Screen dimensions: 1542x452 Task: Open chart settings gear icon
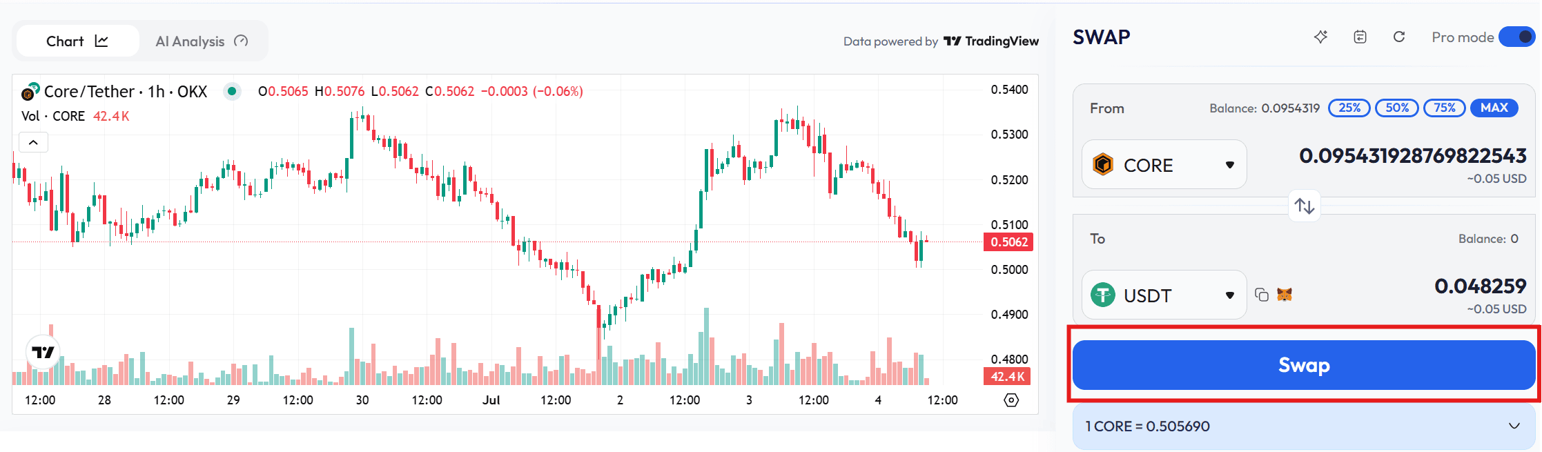tap(1011, 400)
